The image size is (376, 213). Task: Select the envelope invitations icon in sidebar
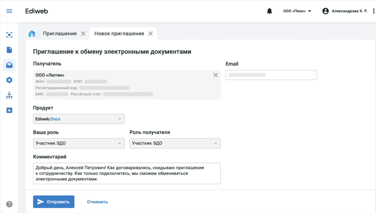pos(9,65)
